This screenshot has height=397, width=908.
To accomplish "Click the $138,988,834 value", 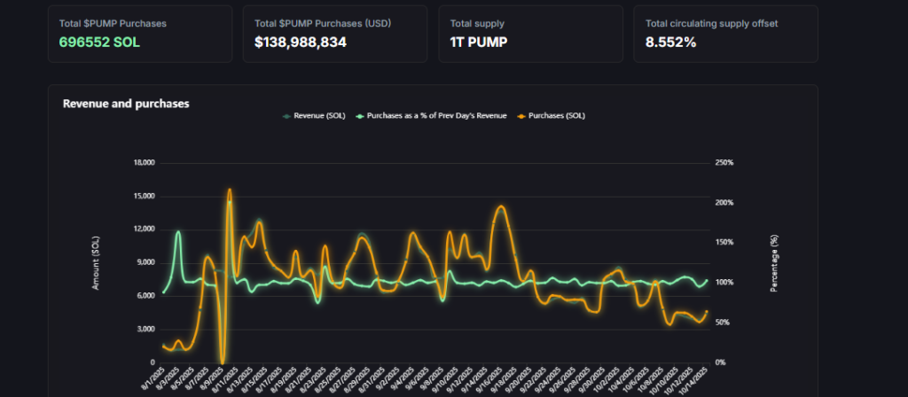I will (x=300, y=42).
